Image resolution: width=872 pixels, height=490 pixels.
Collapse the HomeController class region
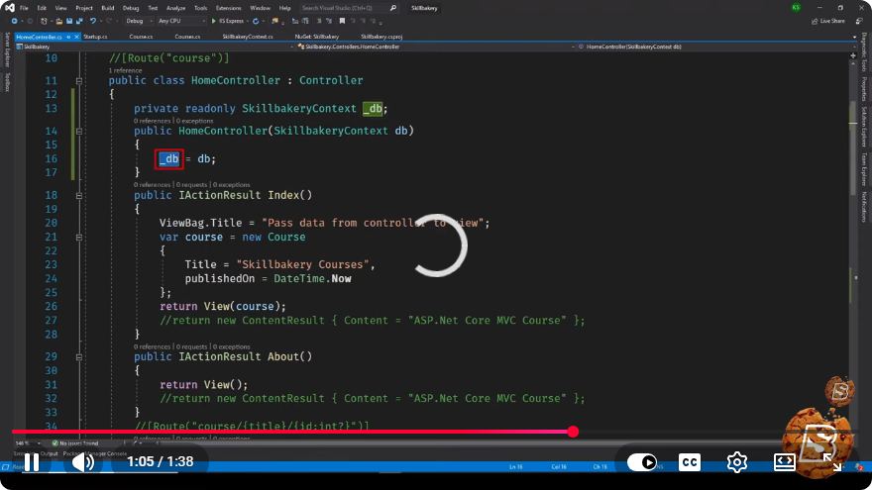[79, 80]
